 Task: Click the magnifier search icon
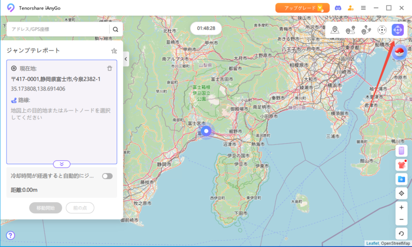tap(116, 29)
